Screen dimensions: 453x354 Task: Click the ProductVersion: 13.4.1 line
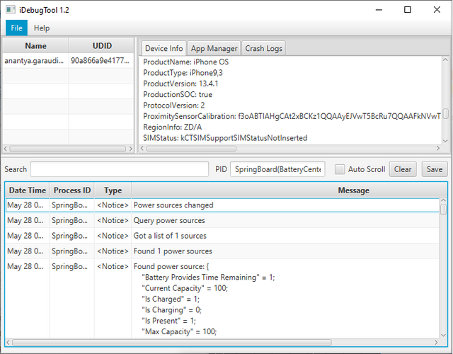point(180,84)
